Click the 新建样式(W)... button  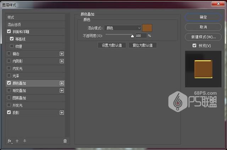coord(203,37)
